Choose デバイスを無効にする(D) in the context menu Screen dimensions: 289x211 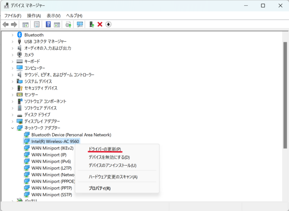click(117, 157)
